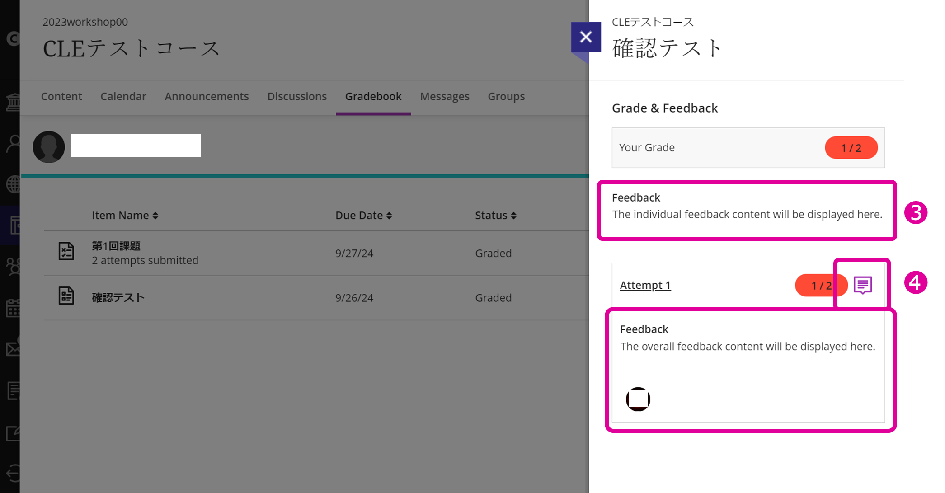
Task: Open the Announcements tab
Action: pyautogui.click(x=207, y=96)
